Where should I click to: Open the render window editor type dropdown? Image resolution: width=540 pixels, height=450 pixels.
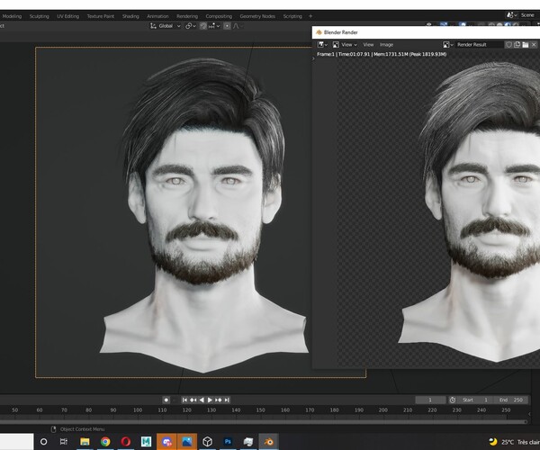(x=322, y=45)
